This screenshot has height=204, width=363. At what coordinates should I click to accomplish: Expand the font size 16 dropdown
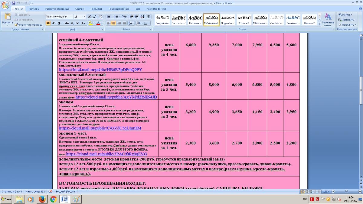click(84, 17)
